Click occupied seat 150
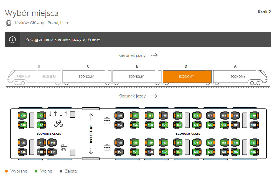 point(119,152)
